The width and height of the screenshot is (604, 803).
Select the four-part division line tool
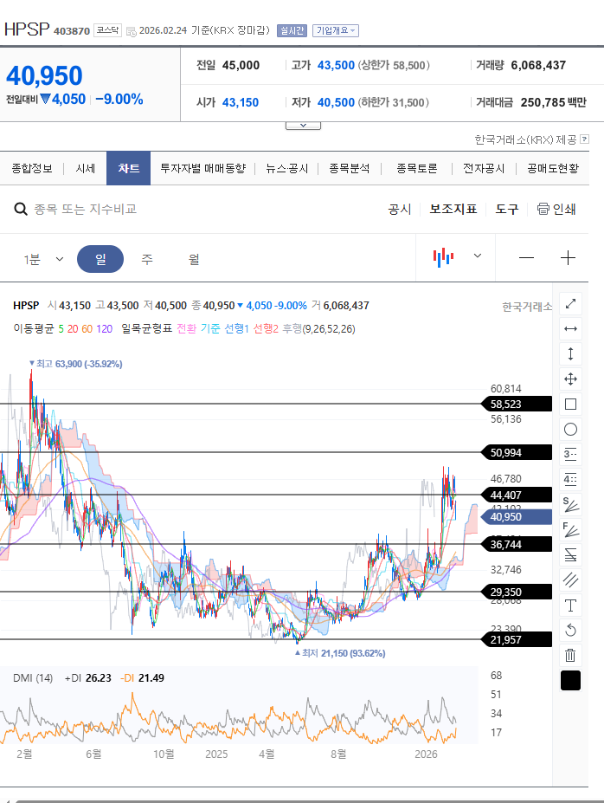pos(570,479)
